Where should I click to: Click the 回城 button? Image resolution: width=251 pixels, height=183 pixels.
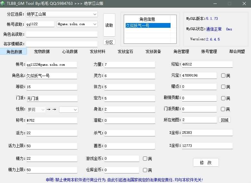coord(225,120)
